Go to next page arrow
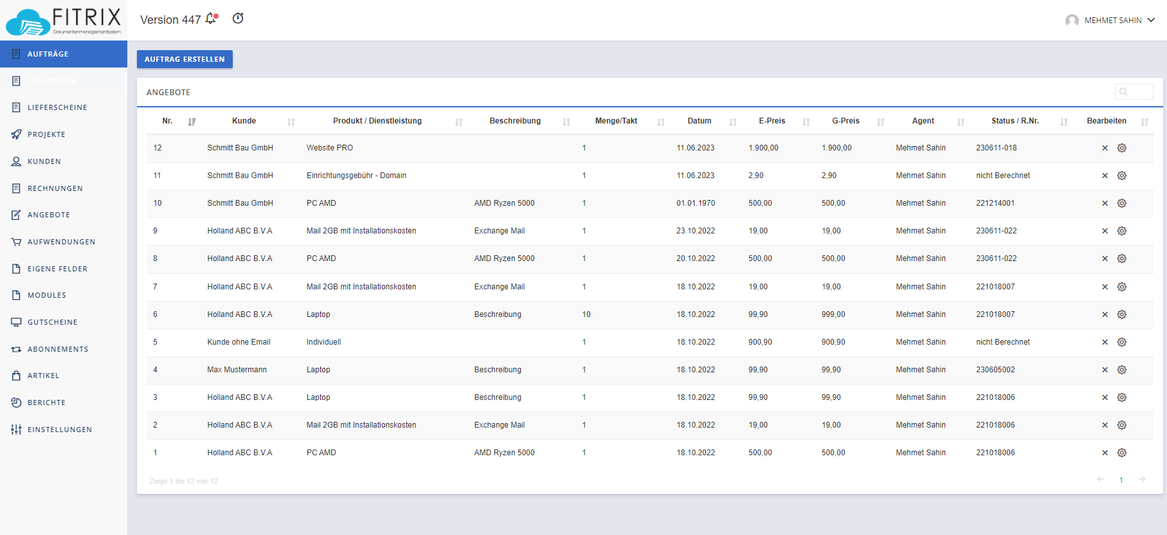Screen dimensions: 1167x535 [1142, 479]
